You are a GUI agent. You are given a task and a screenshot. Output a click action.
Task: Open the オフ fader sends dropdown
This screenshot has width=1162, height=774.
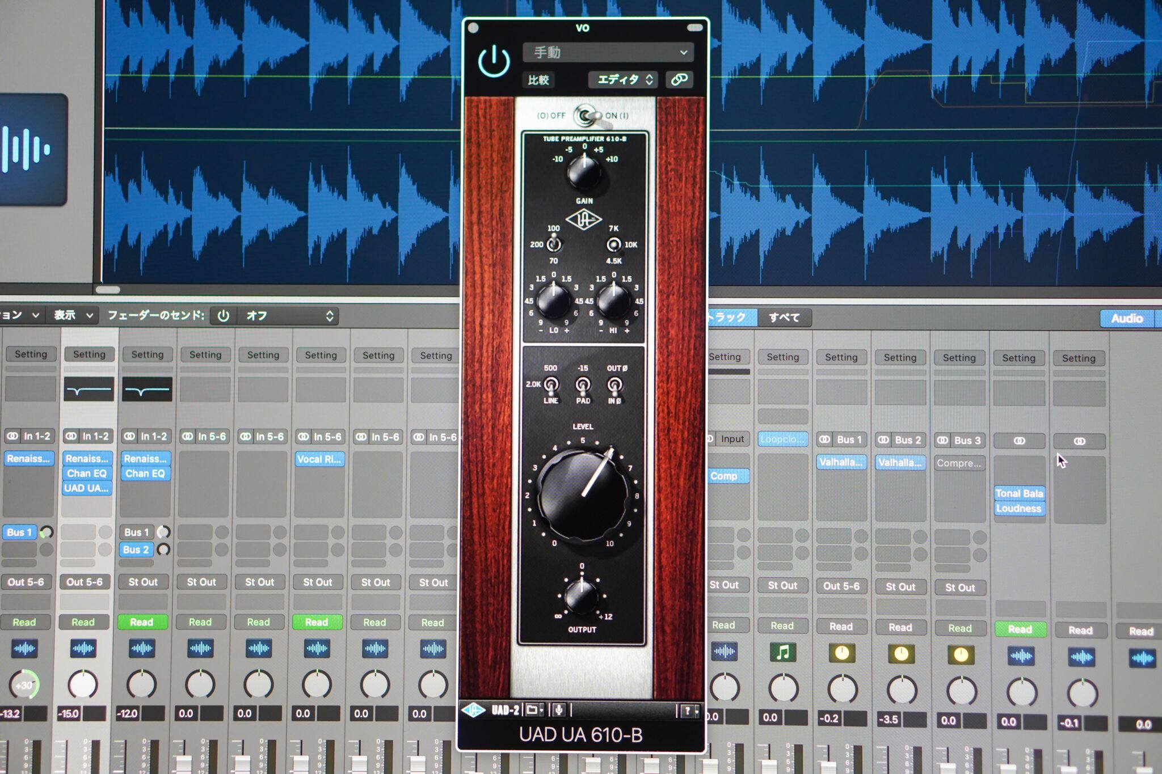[288, 316]
